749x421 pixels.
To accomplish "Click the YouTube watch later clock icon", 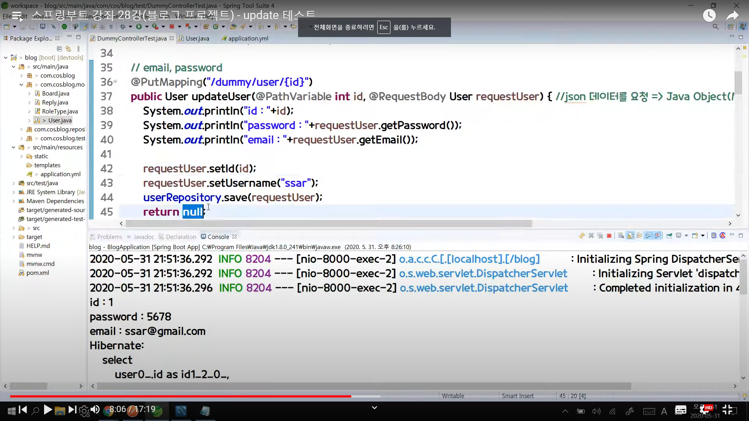I will 709,16.
